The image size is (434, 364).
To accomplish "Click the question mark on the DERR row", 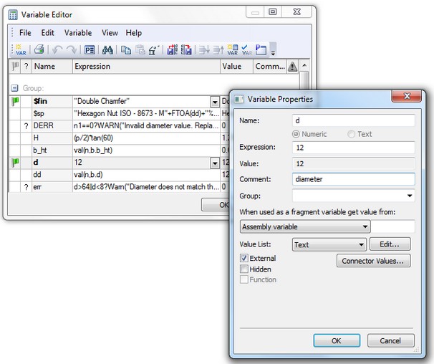I will coord(26,126).
